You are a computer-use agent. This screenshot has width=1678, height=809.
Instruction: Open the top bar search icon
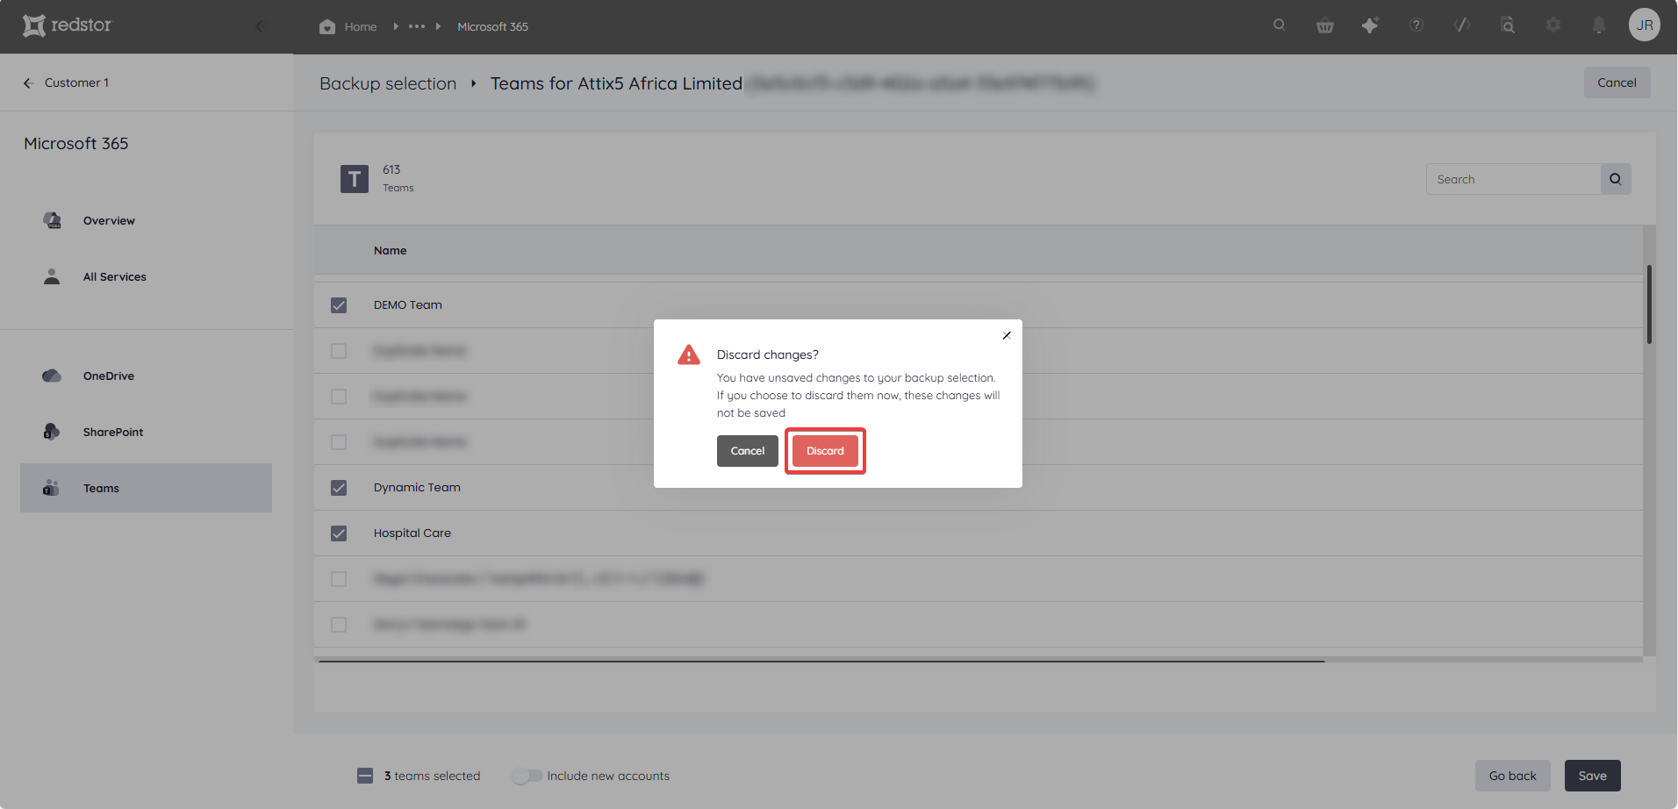(1280, 25)
